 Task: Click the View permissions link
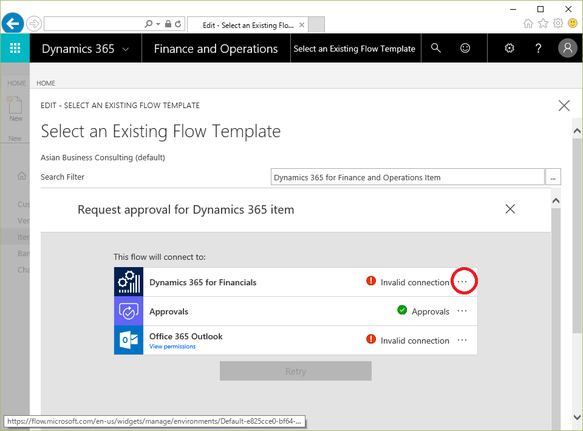pyautogui.click(x=172, y=347)
